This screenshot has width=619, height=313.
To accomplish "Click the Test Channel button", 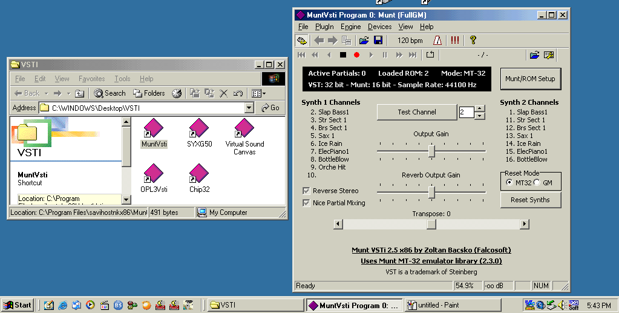I will 417,112.
